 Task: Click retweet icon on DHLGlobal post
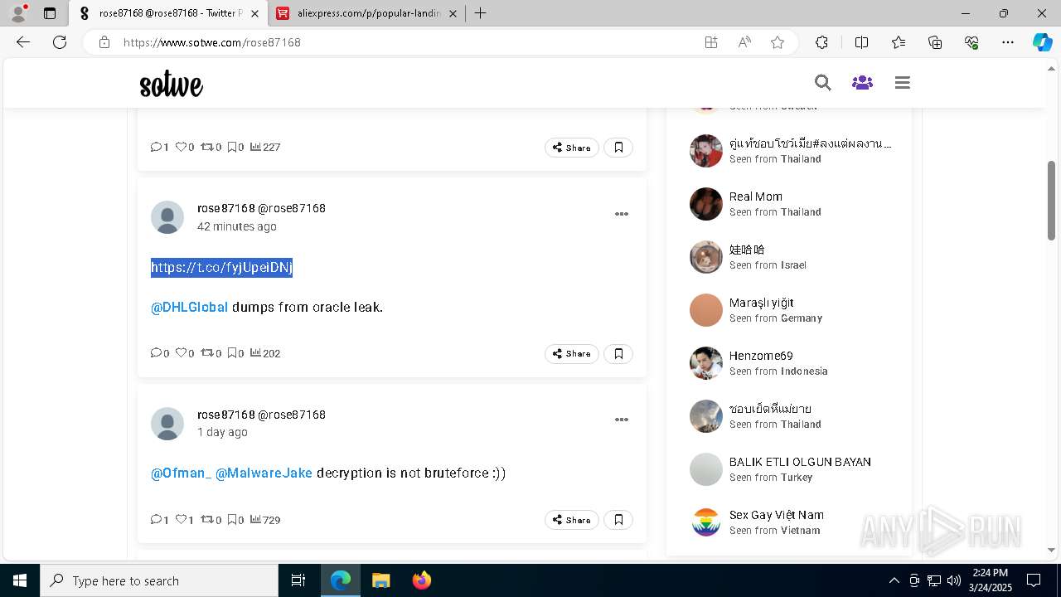207,352
